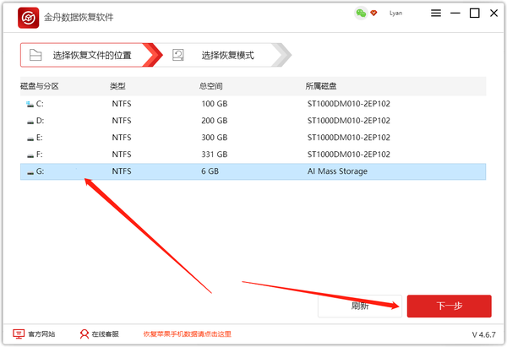This screenshot has width=507, height=347.
Task: Click the 类型 column header
Action: pos(117,86)
